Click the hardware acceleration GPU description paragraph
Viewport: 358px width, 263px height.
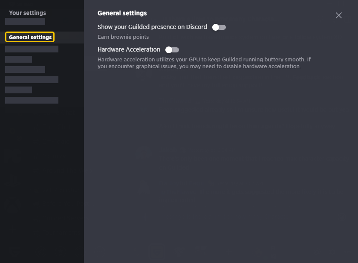[x=204, y=63]
